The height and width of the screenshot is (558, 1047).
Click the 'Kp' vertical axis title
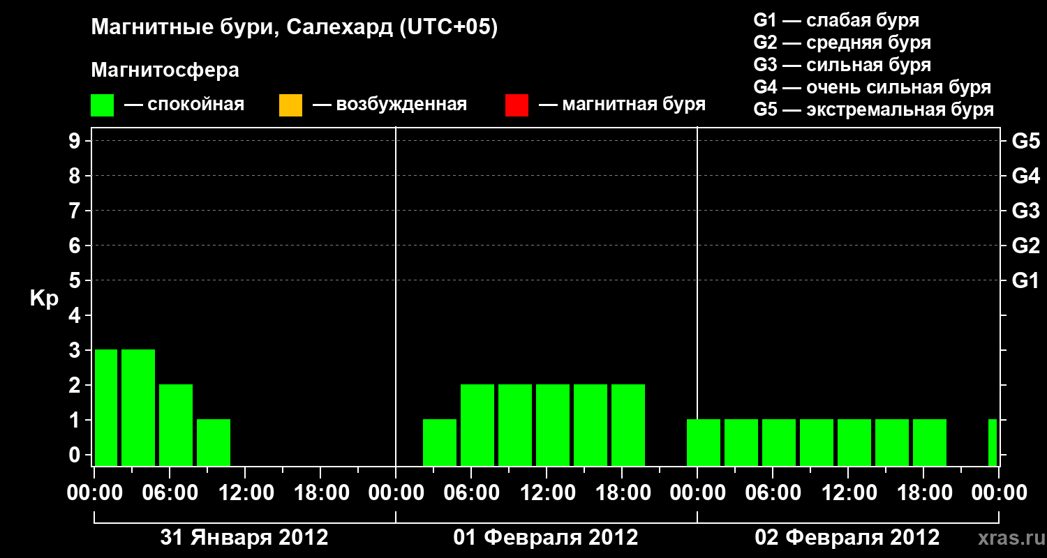44,299
